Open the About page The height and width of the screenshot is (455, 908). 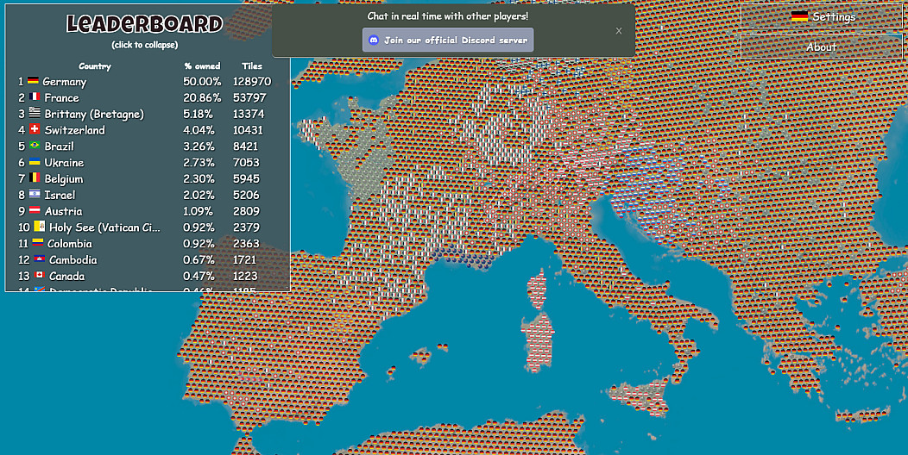pyautogui.click(x=822, y=47)
